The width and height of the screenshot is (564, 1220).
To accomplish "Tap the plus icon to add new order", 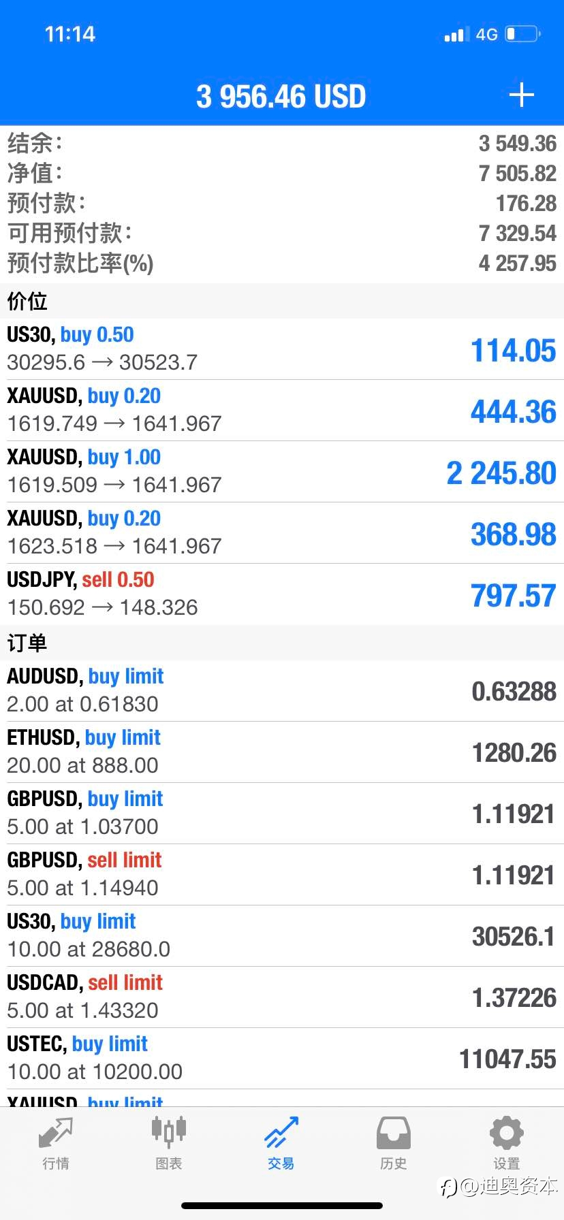I will [521, 95].
